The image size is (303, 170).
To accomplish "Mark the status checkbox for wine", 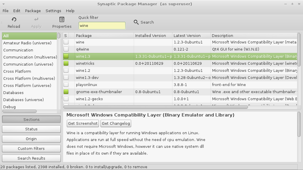I will tap(66, 42).
